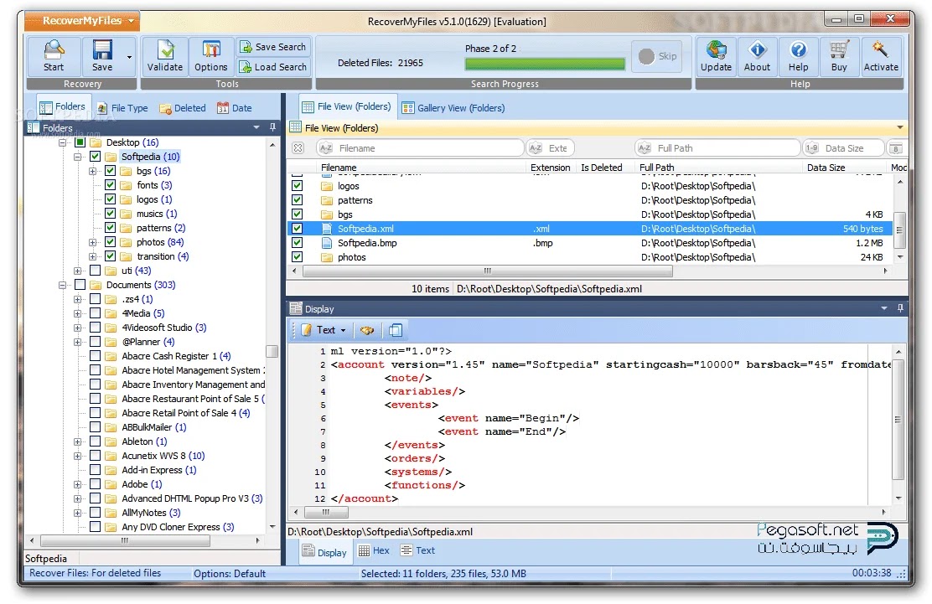
Task: Open the About dialog
Action: pos(757,56)
